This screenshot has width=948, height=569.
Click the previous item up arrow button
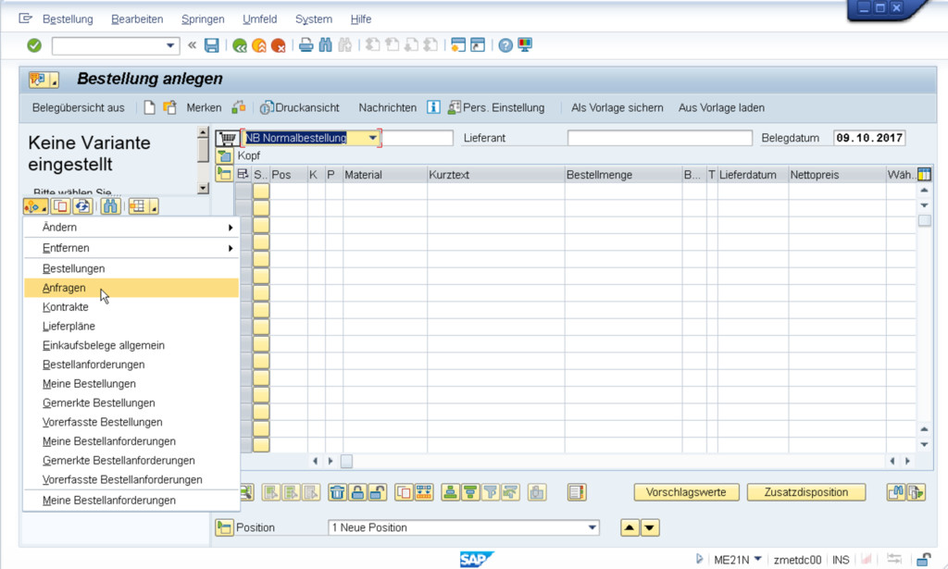(630, 528)
